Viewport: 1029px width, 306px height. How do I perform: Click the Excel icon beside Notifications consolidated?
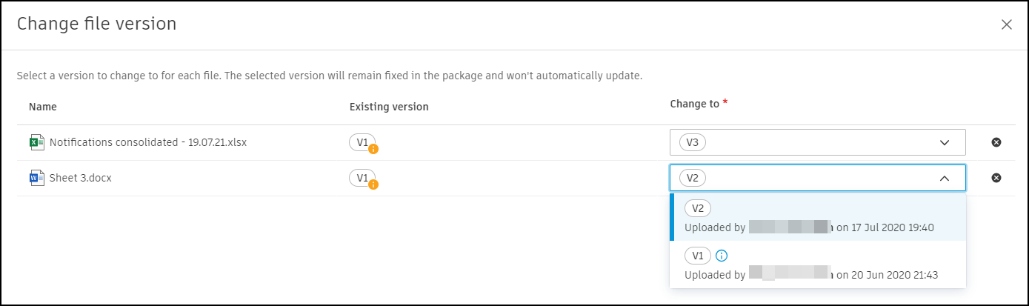pyautogui.click(x=36, y=142)
